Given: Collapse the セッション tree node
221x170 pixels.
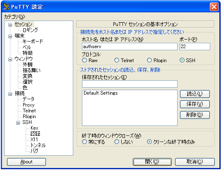Looking at the screenshot, I should tap(10, 25).
